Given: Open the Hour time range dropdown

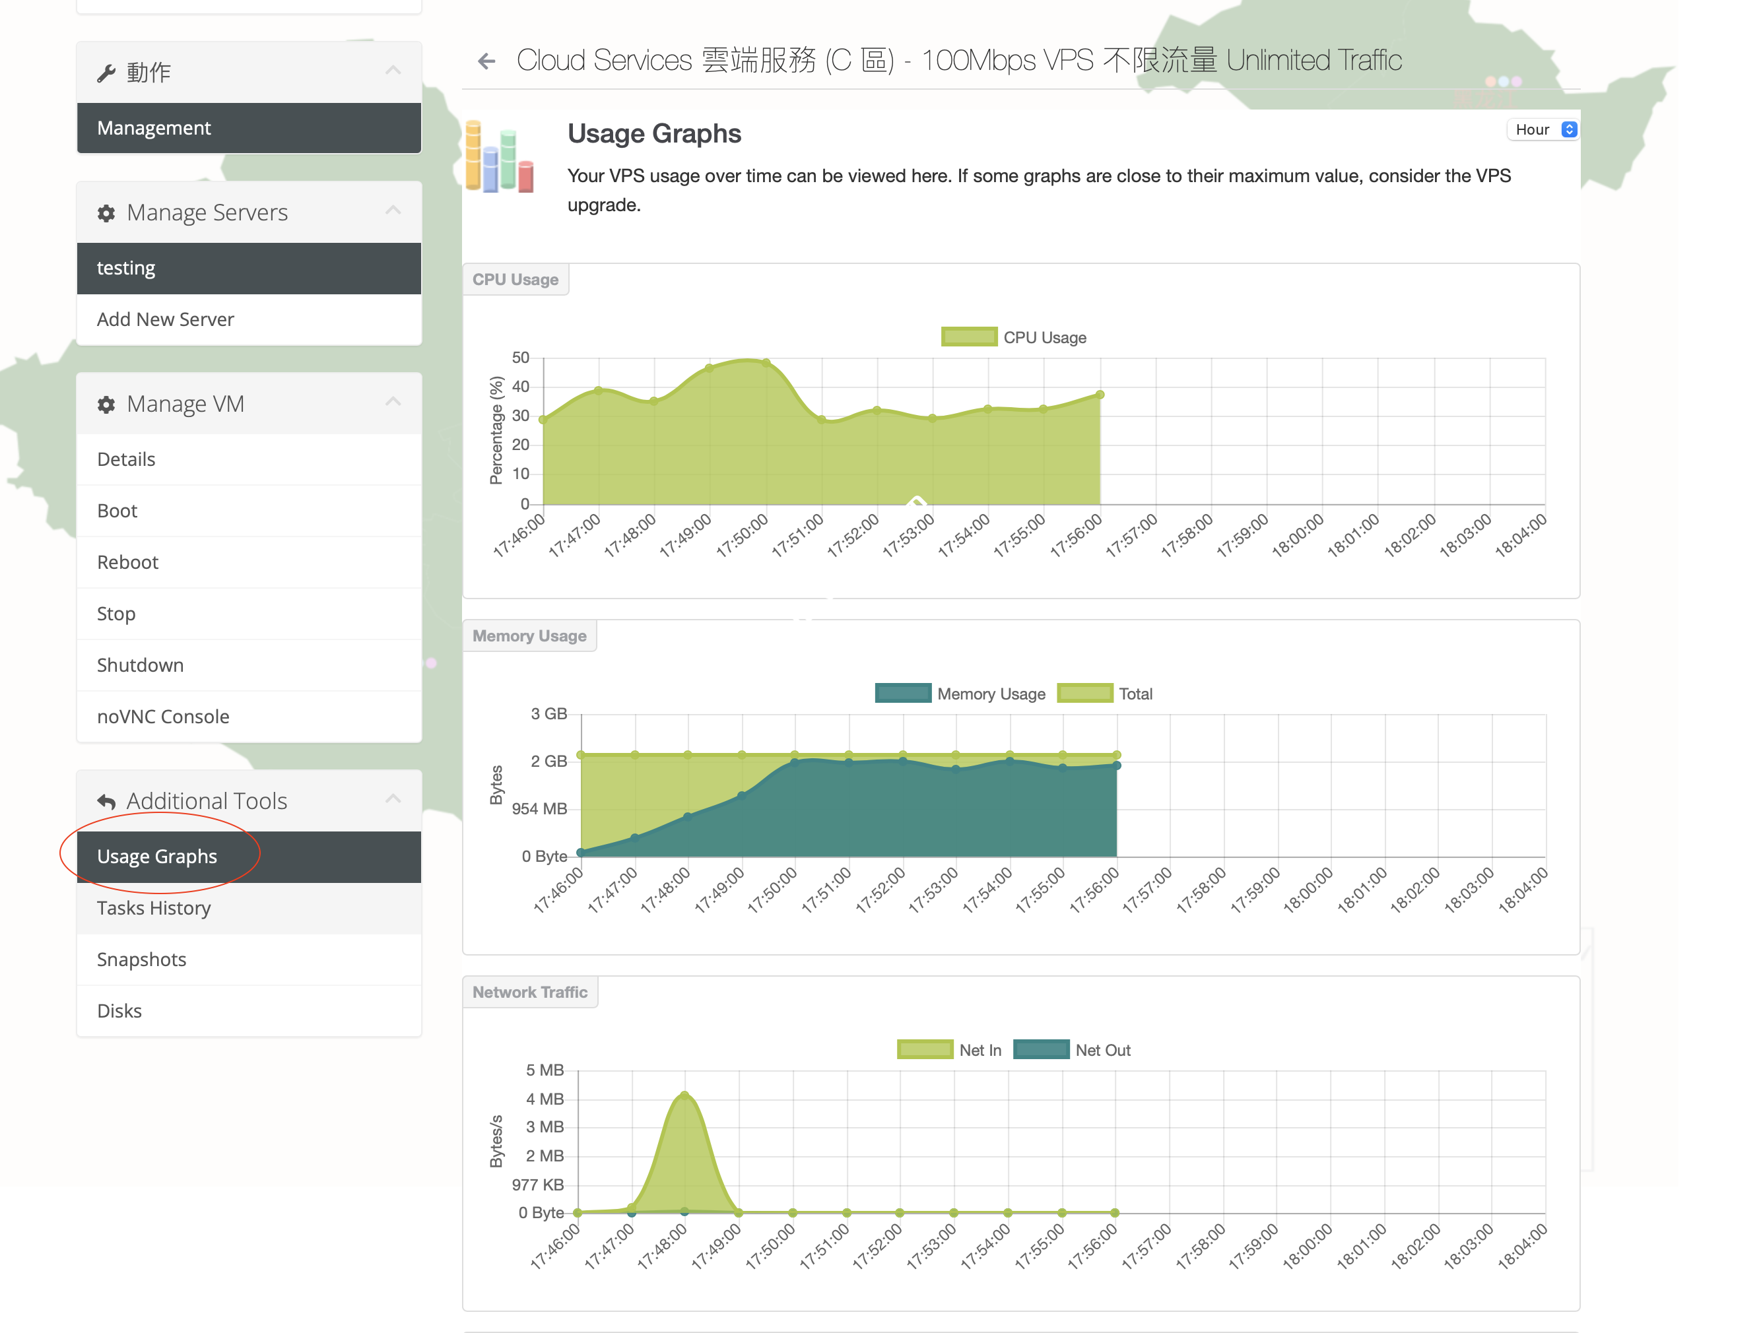Looking at the screenshot, I should (1544, 130).
